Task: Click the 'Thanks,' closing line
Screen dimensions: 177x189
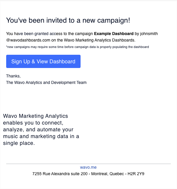Action: (x=13, y=76)
